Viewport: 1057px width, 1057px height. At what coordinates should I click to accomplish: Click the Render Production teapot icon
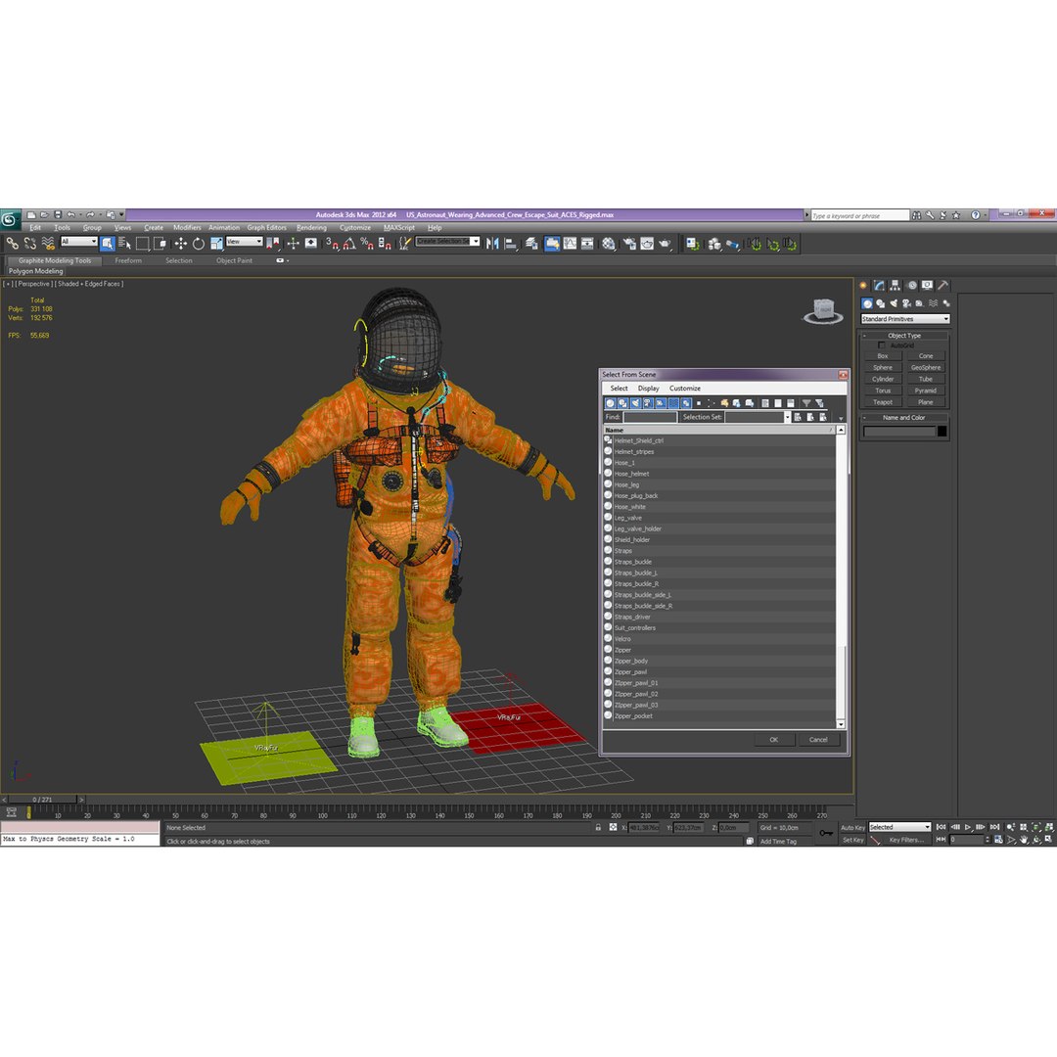(x=665, y=244)
